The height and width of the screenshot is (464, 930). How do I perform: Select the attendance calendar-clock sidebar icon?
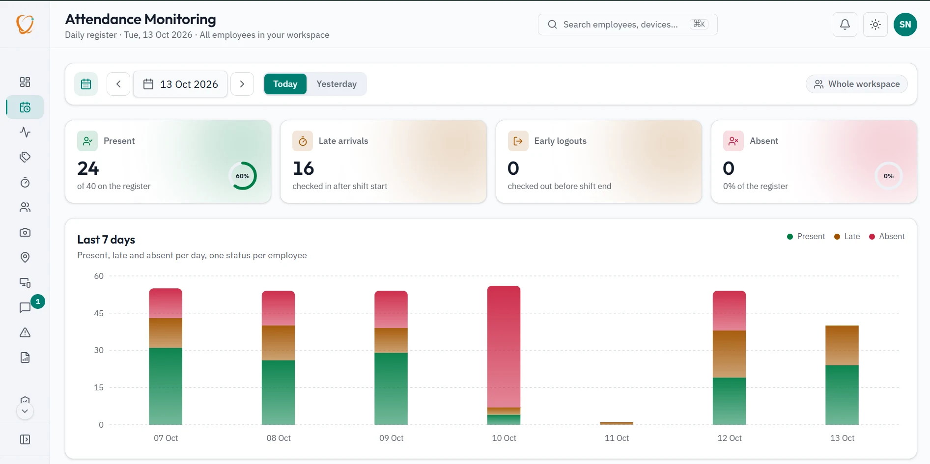25,107
